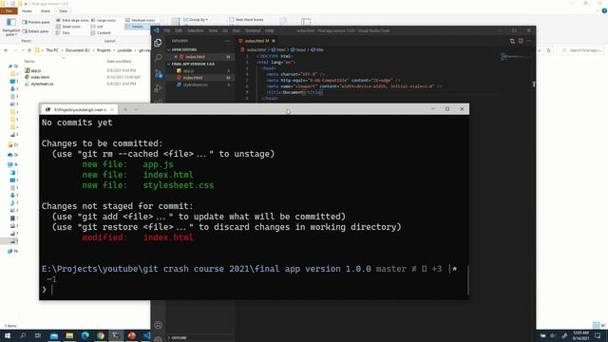The height and width of the screenshot is (342, 608).
Task: Click This PC in the address bar
Action: tap(52, 50)
